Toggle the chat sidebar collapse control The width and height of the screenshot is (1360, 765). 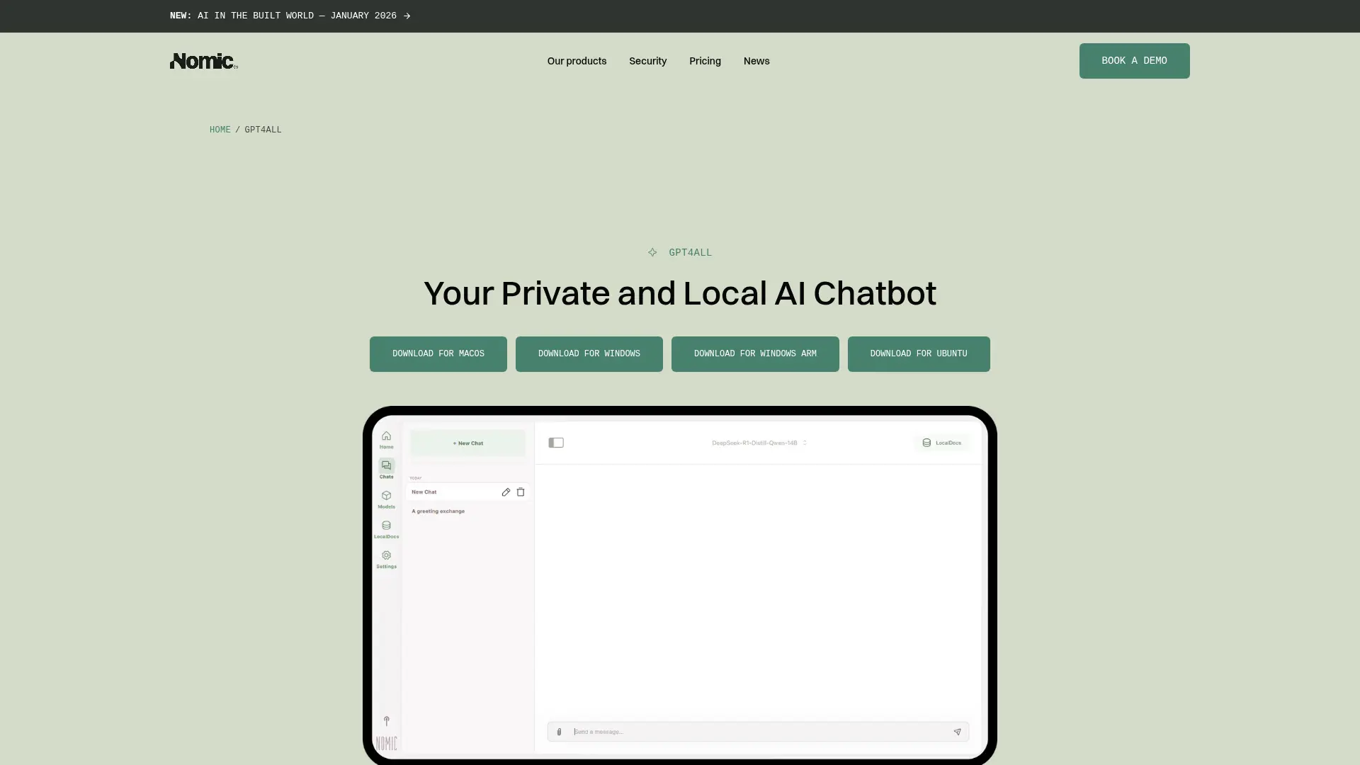pyautogui.click(x=556, y=442)
